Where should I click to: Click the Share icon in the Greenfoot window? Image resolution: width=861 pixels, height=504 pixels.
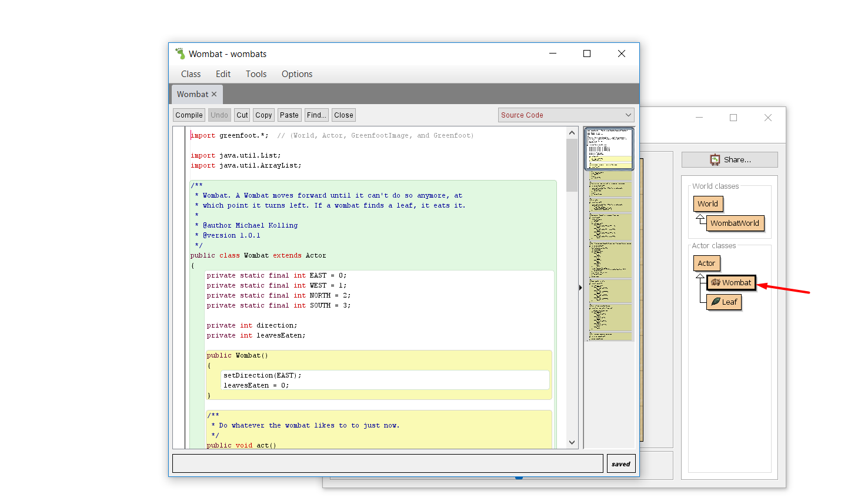pyautogui.click(x=715, y=159)
